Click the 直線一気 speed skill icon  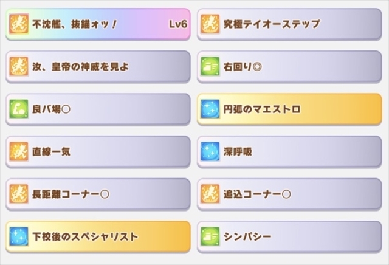coord(19,151)
